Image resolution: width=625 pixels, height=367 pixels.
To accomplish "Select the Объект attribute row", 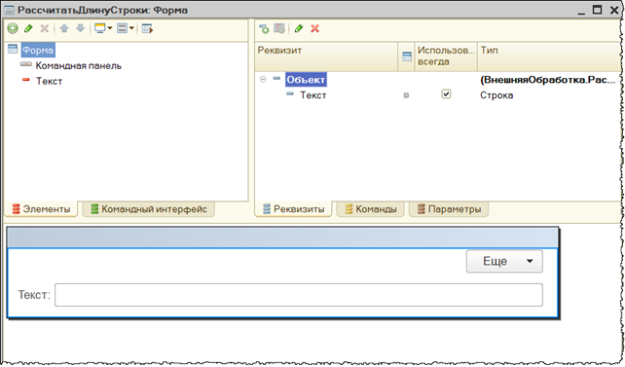I will coord(306,80).
